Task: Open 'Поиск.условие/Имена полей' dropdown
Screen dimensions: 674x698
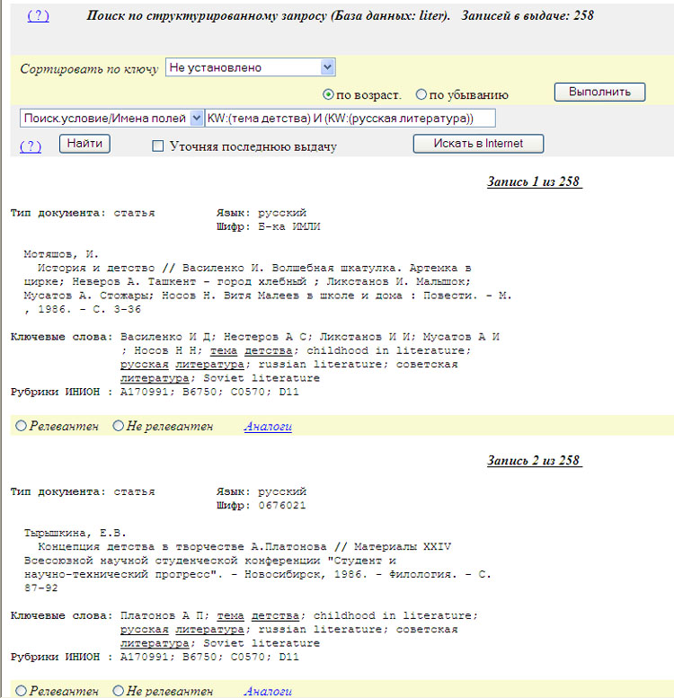Action: point(111,118)
